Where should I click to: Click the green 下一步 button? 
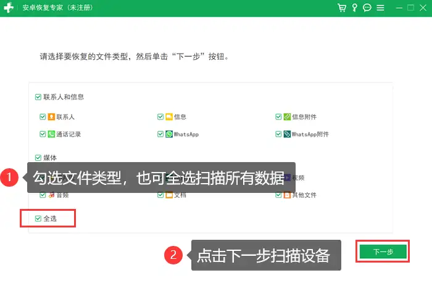pyautogui.click(x=383, y=251)
